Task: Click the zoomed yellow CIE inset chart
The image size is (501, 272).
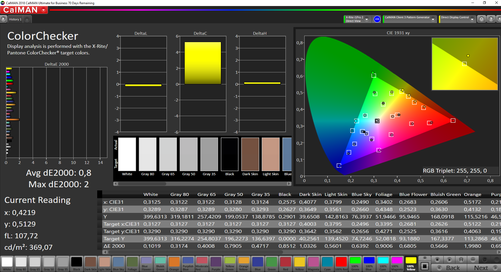Action: tap(465, 64)
